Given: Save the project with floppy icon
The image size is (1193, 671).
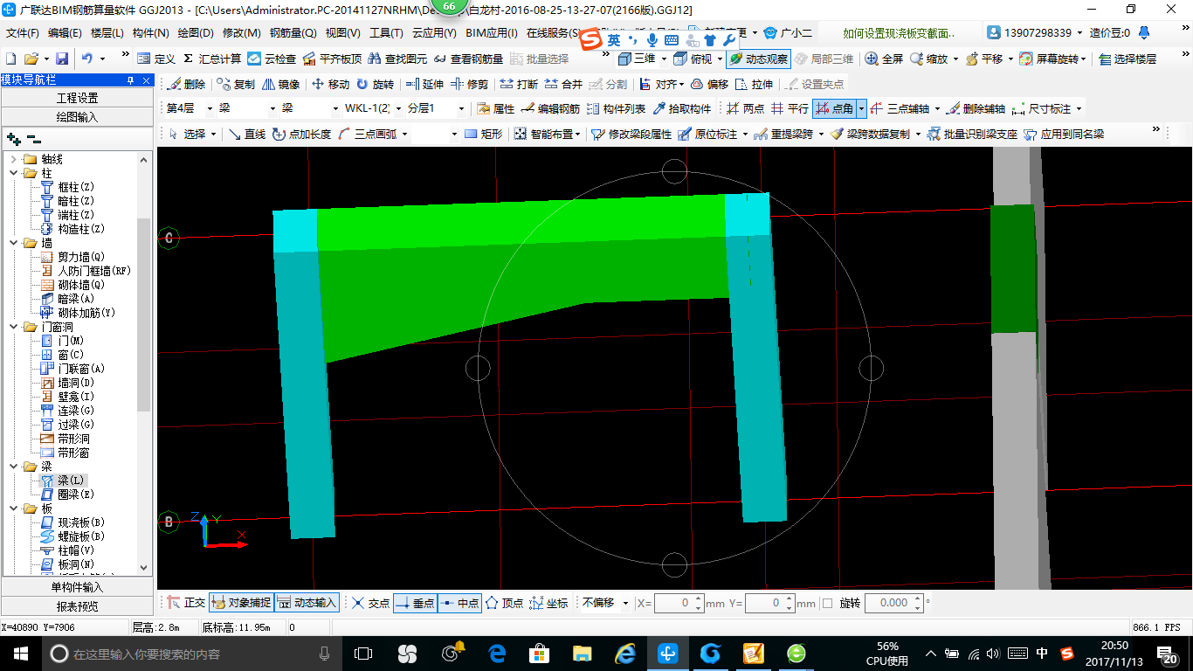Looking at the screenshot, I should coord(62,59).
